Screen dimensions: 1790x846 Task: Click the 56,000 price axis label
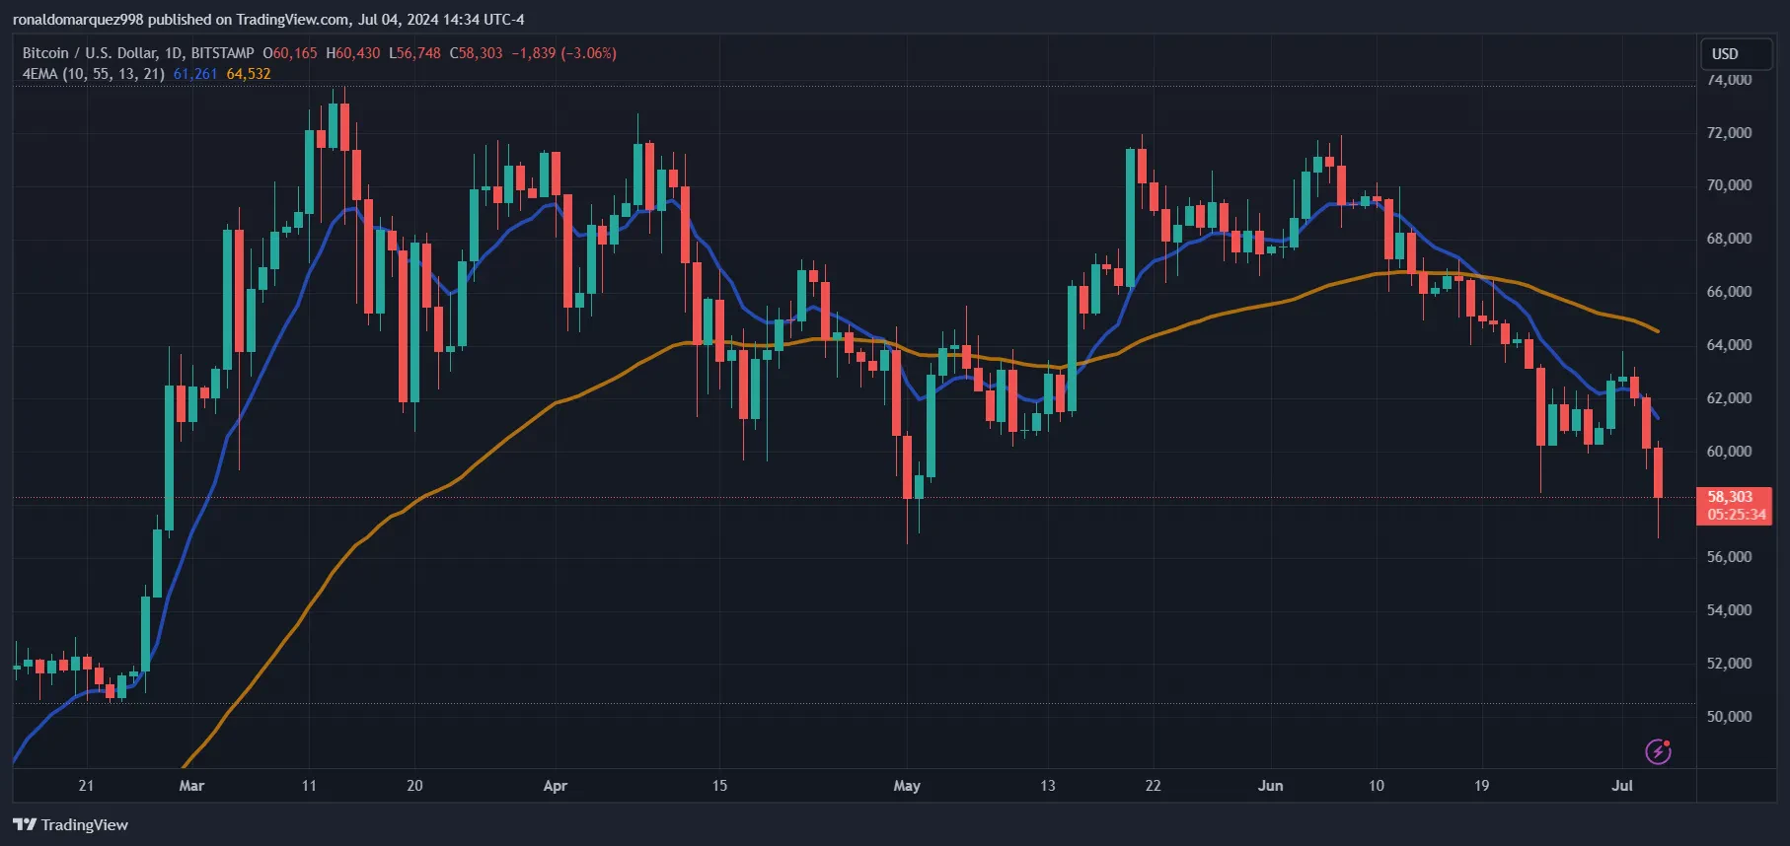pos(1729,557)
